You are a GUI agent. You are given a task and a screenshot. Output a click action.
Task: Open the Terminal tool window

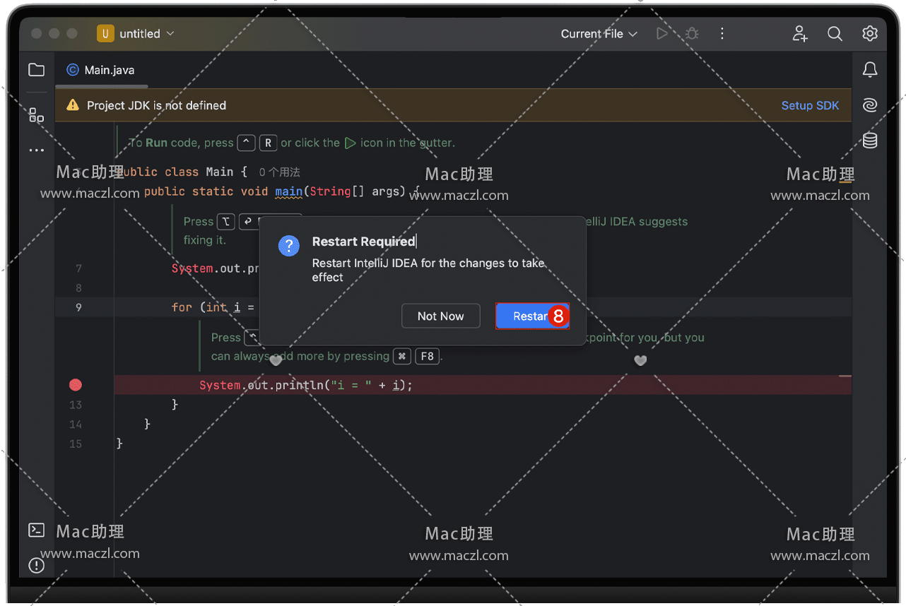36,530
